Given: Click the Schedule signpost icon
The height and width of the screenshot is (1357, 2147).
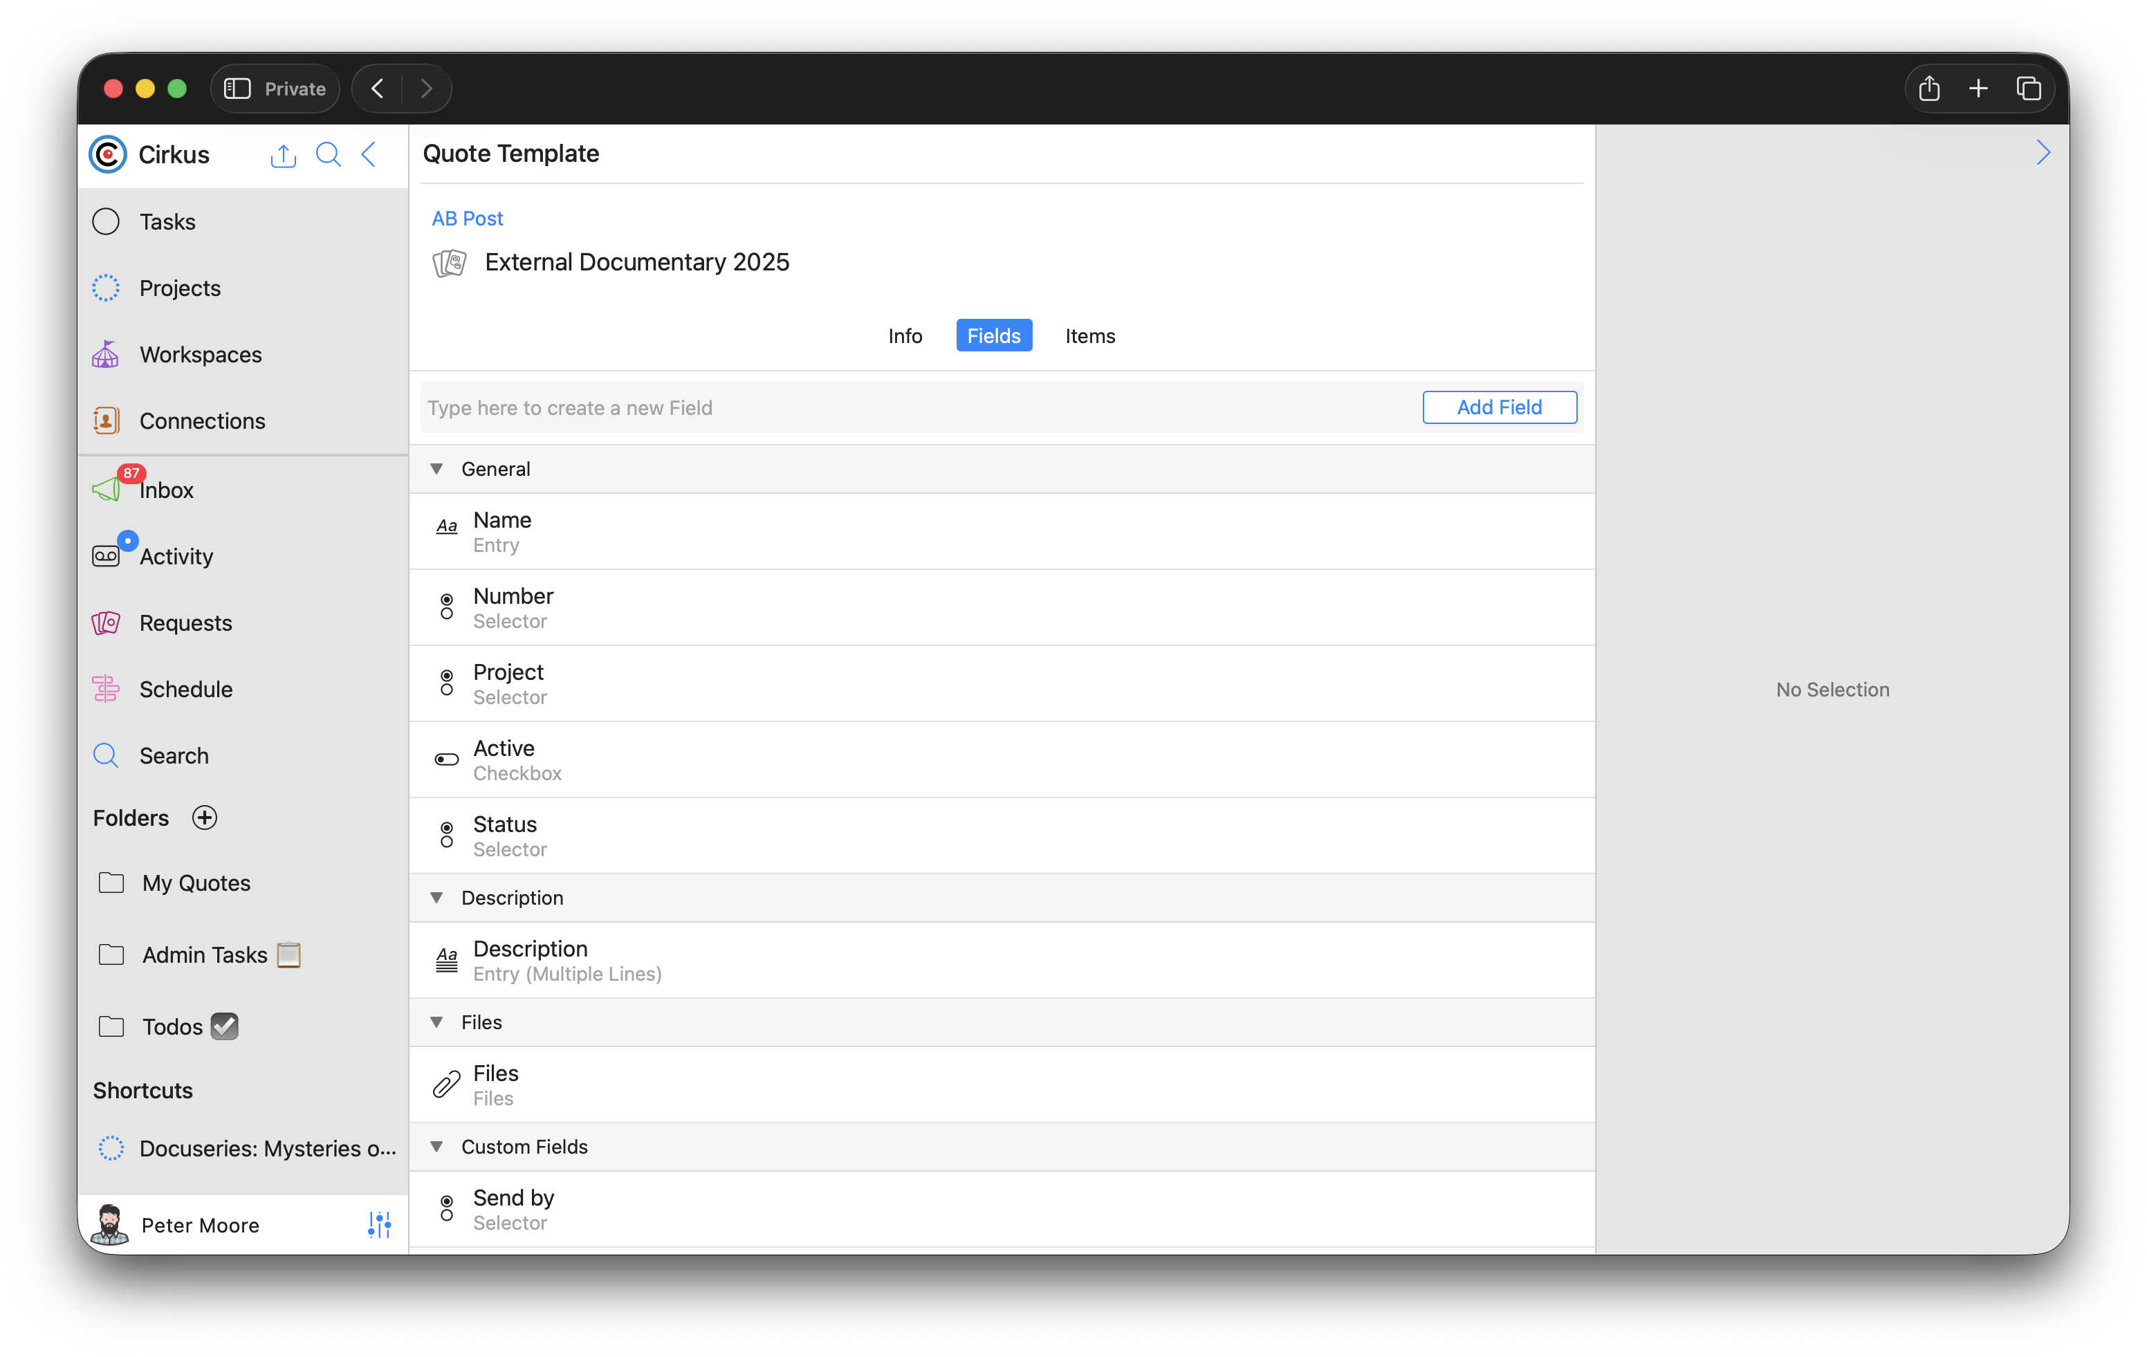Looking at the screenshot, I should [106, 688].
